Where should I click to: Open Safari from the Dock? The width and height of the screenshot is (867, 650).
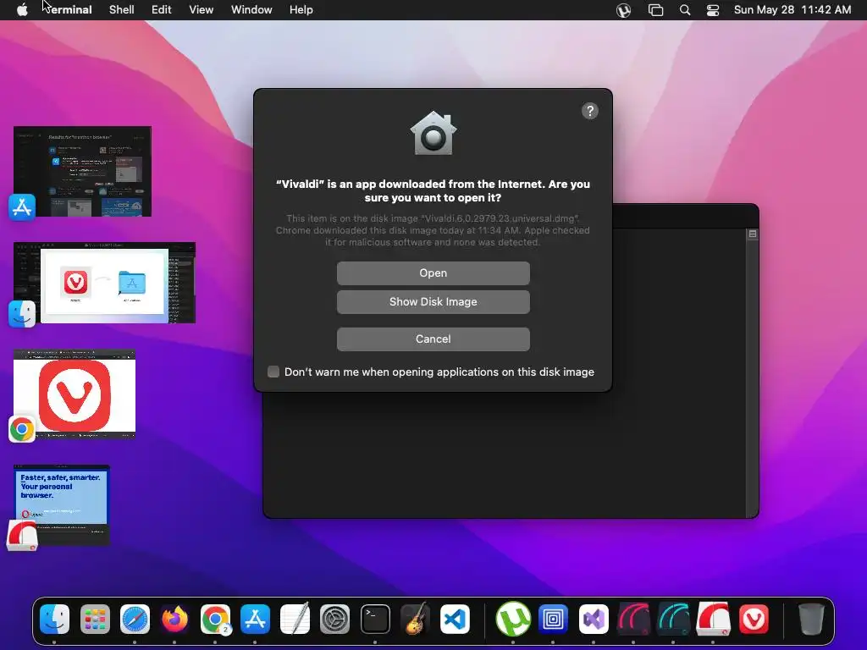click(x=135, y=619)
